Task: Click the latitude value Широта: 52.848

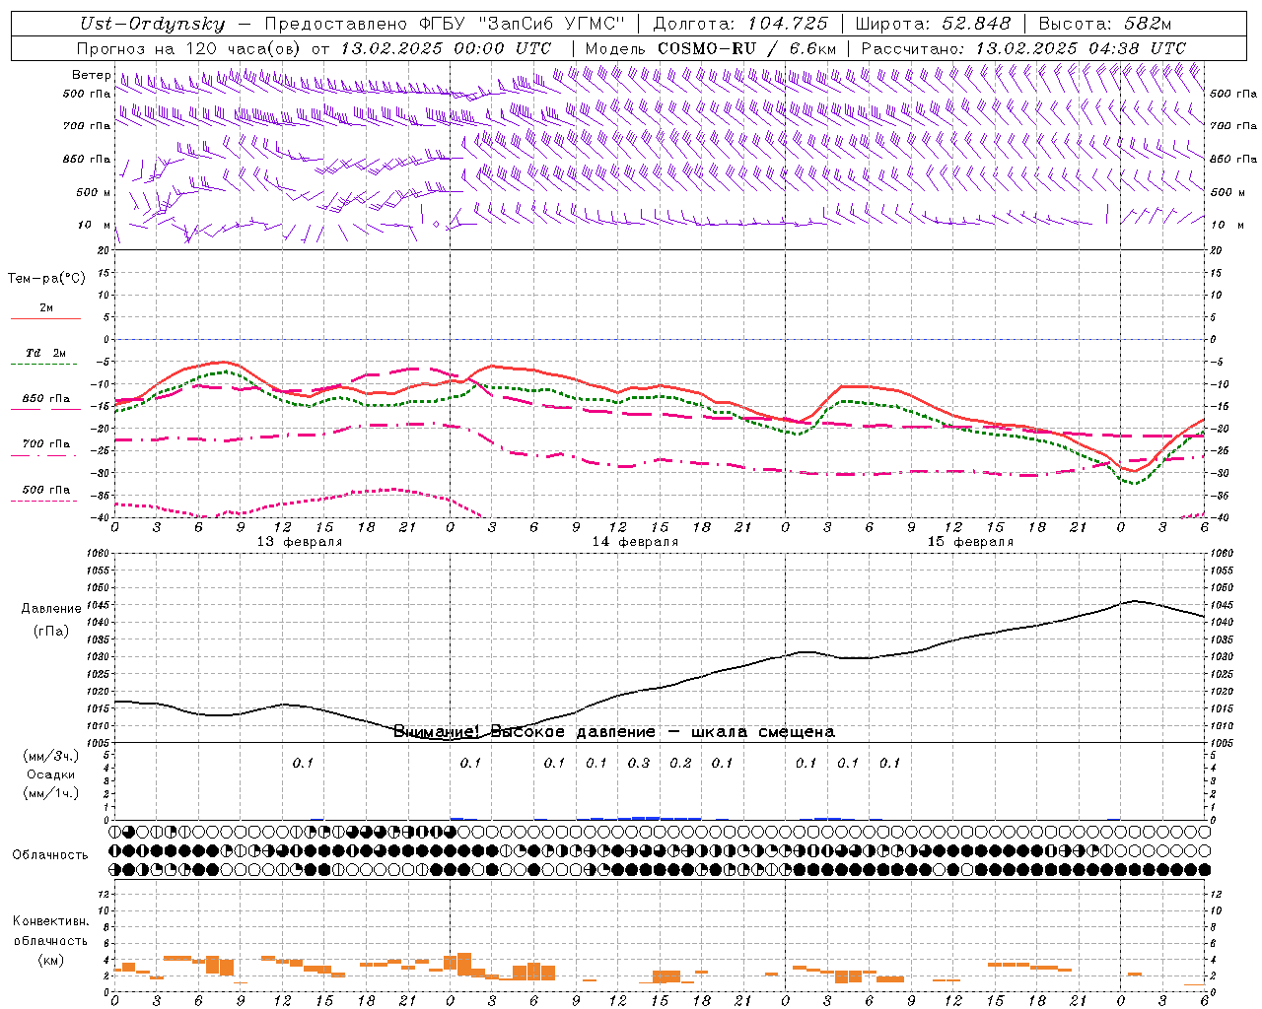Action: point(933,24)
